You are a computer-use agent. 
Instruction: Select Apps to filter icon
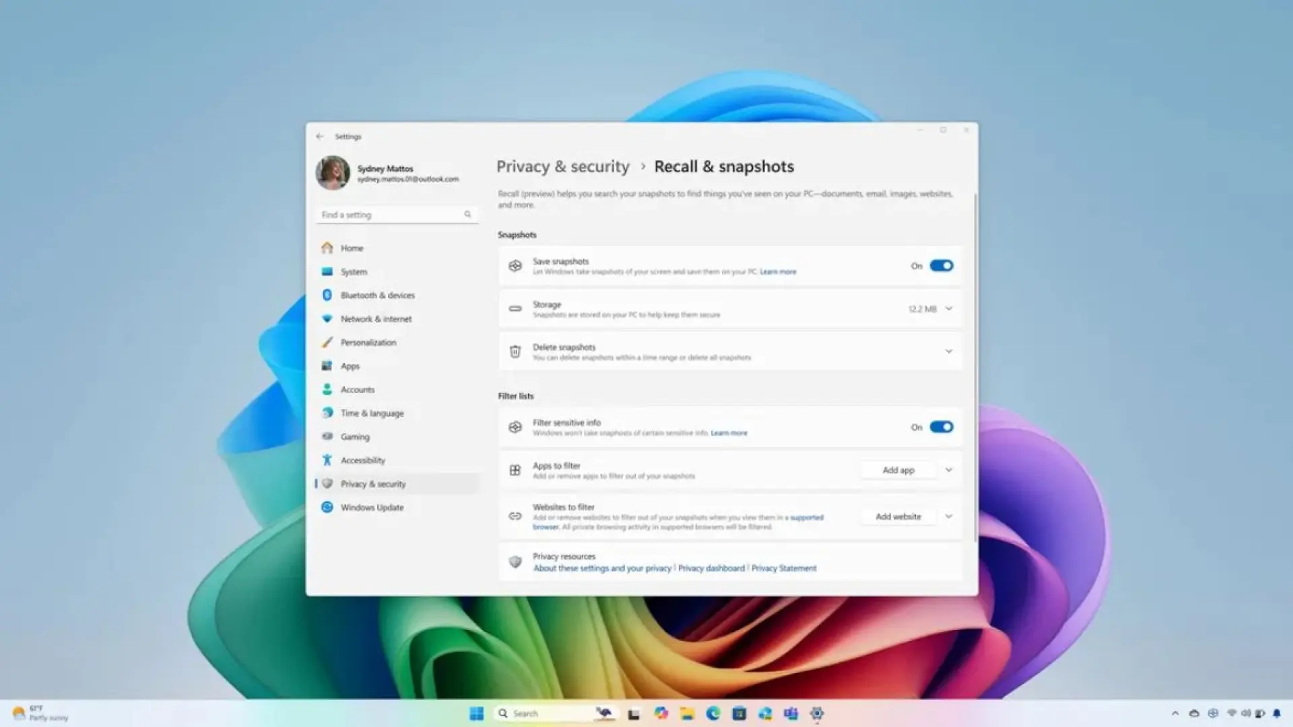coord(515,470)
